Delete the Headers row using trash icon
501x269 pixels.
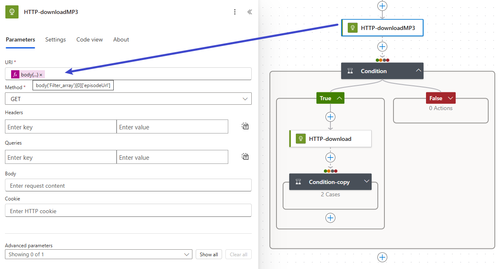(x=245, y=126)
